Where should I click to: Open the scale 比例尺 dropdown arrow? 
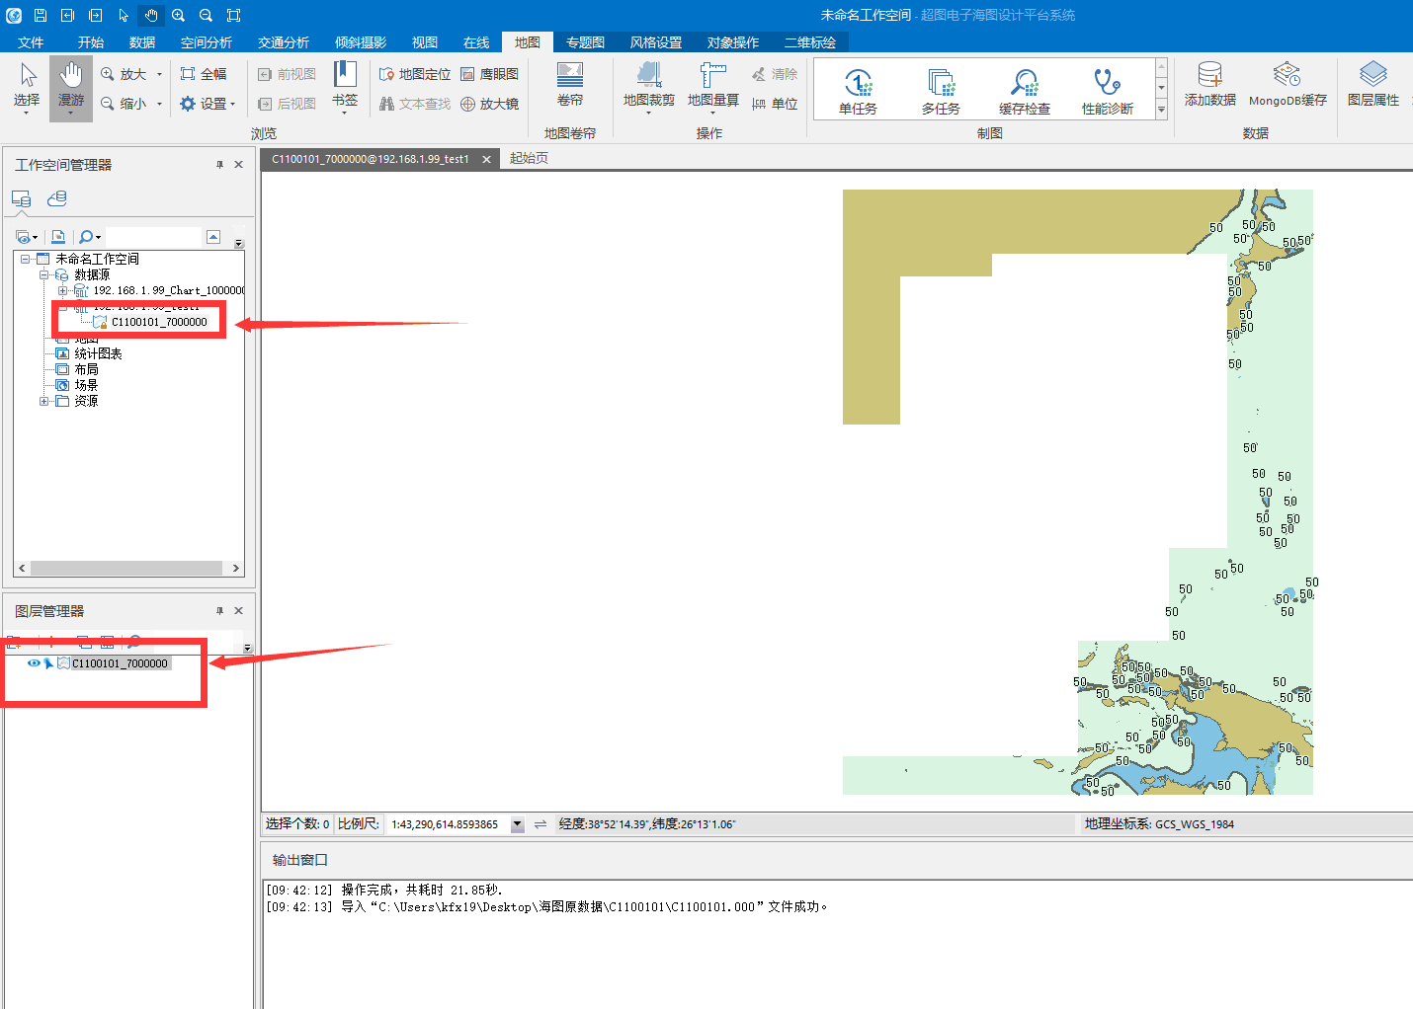pos(517,824)
